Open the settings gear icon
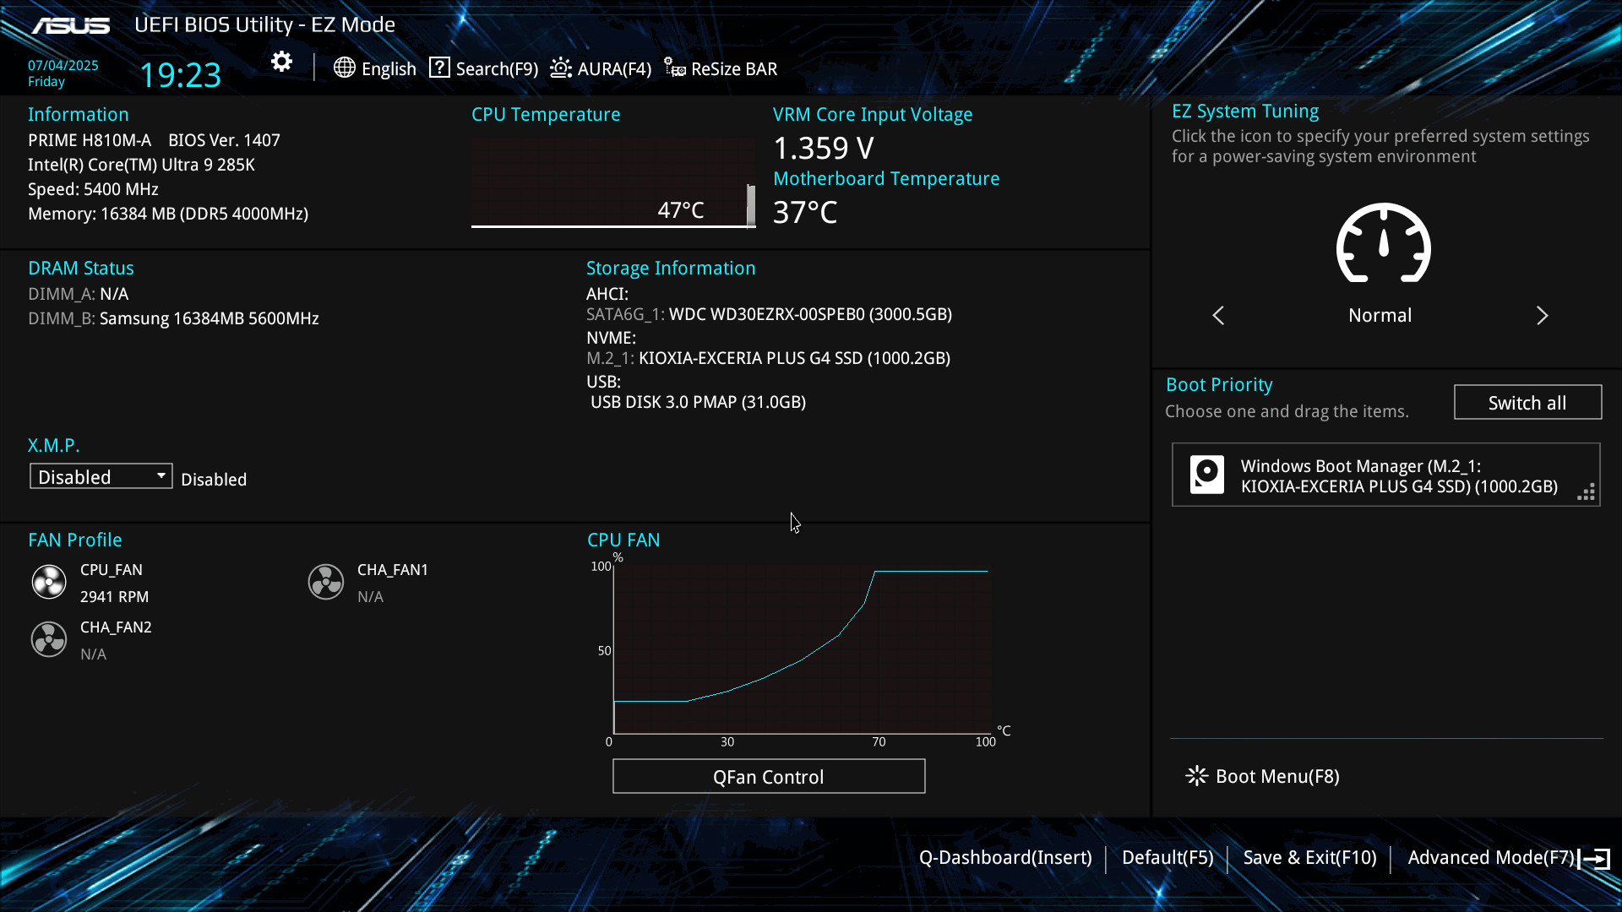The image size is (1622, 912). click(281, 62)
